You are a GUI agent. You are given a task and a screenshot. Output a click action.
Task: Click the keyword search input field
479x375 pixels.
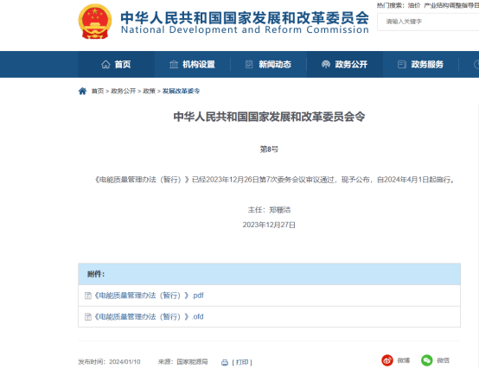[x=428, y=22]
